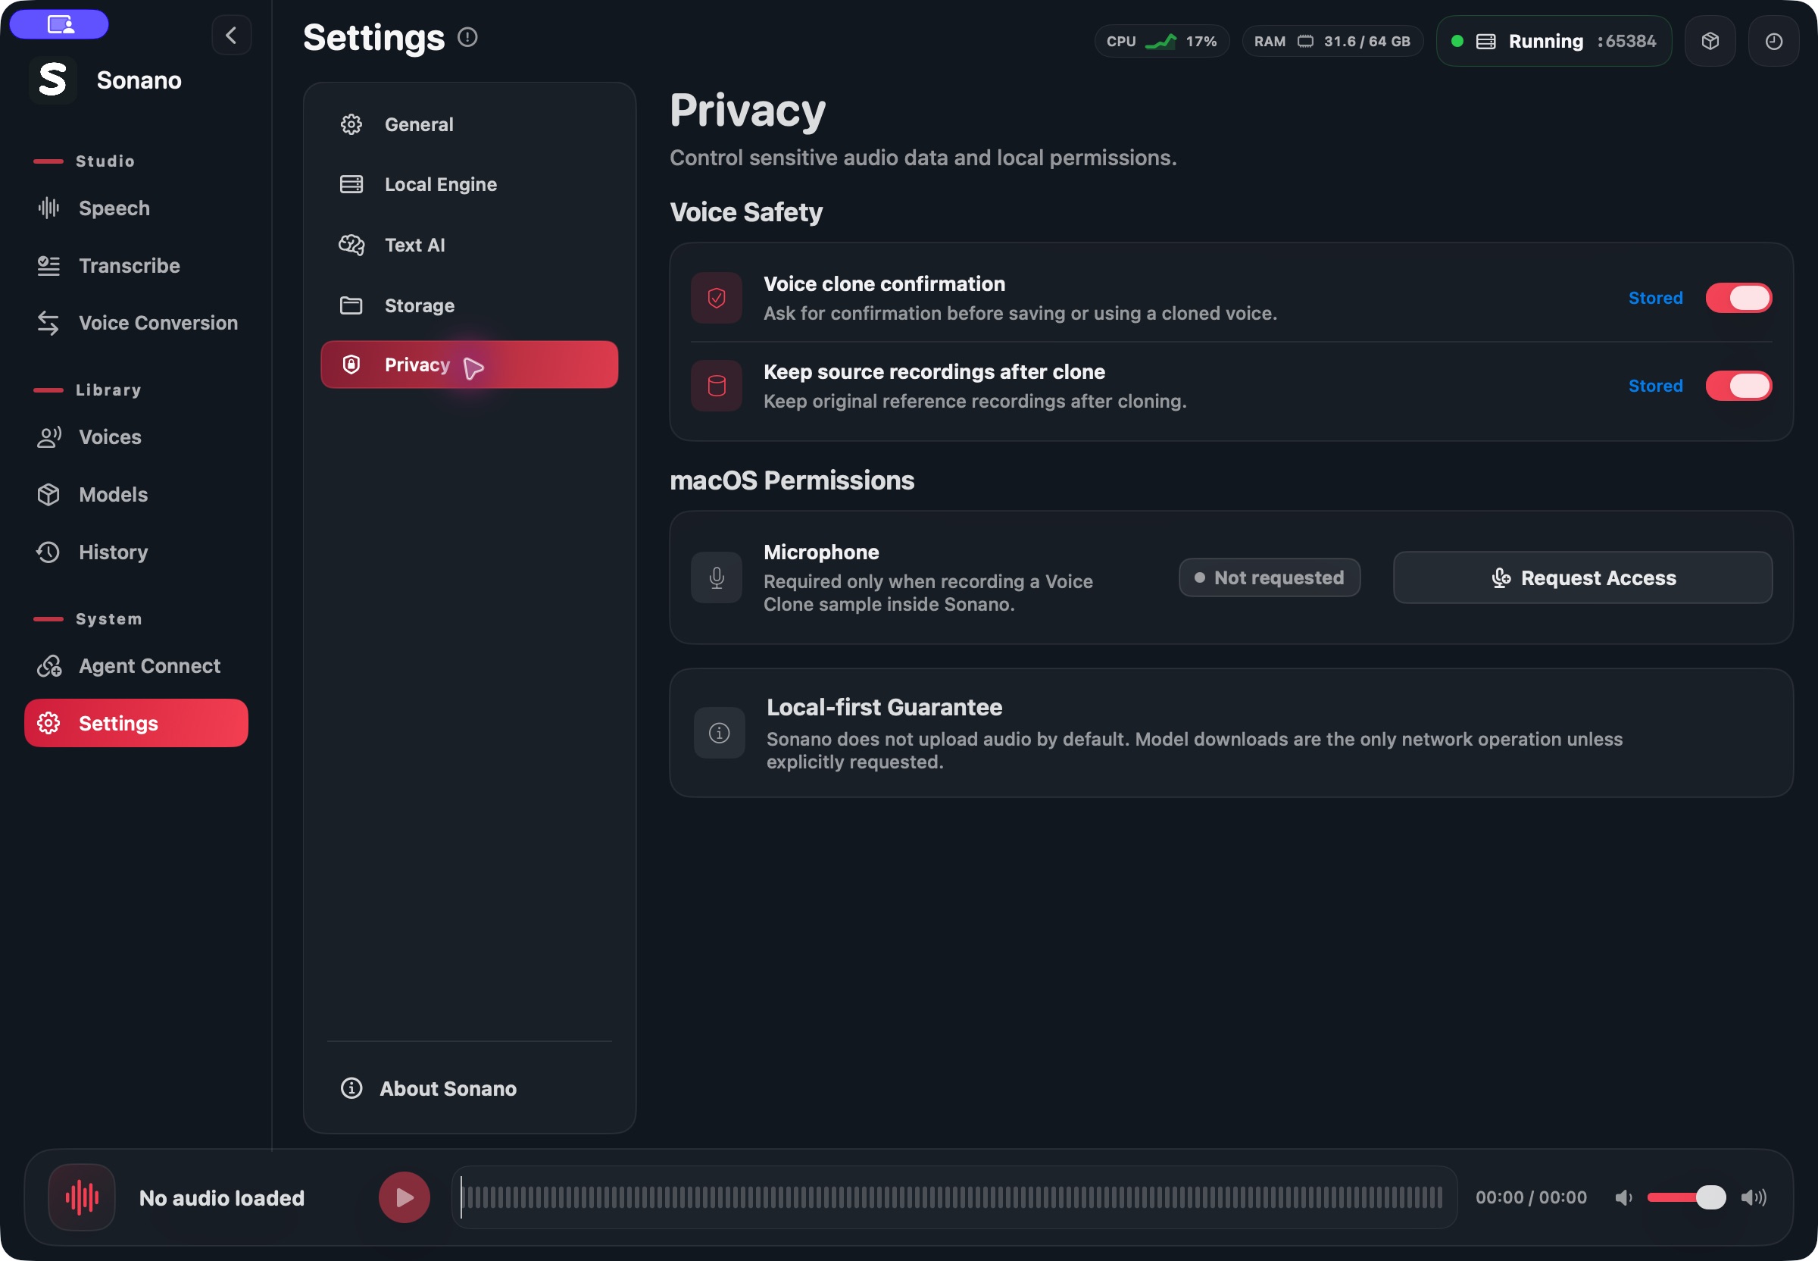This screenshot has width=1818, height=1261.
Task: Open the Models library icon in sidebar
Action: coord(49,495)
